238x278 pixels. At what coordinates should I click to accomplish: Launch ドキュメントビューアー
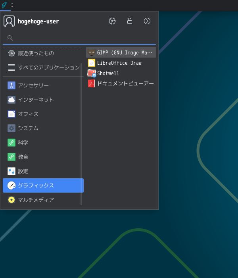(121, 83)
